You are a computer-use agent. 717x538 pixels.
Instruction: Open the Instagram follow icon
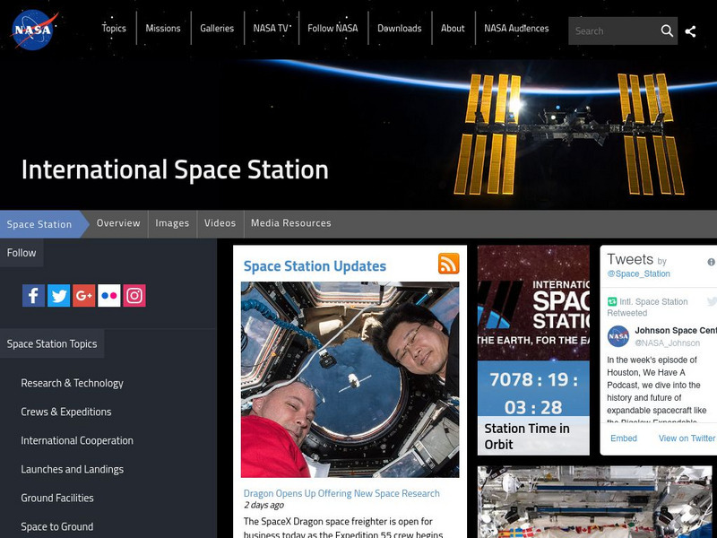click(134, 296)
